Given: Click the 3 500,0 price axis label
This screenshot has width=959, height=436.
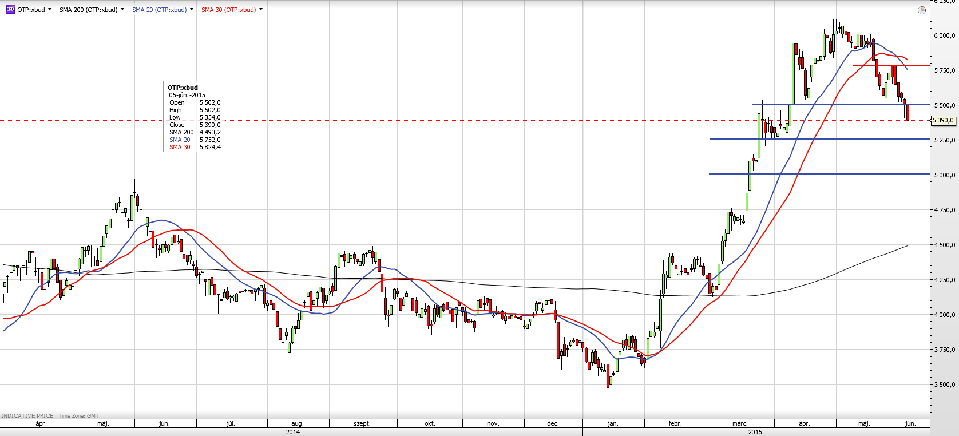Looking at the screenshot, I should [x=944, y=385].
